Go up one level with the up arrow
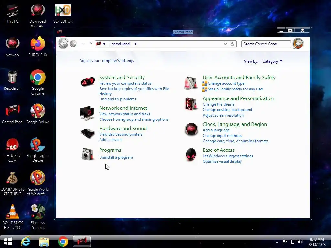The image size is (331, 248). point(91,44)
